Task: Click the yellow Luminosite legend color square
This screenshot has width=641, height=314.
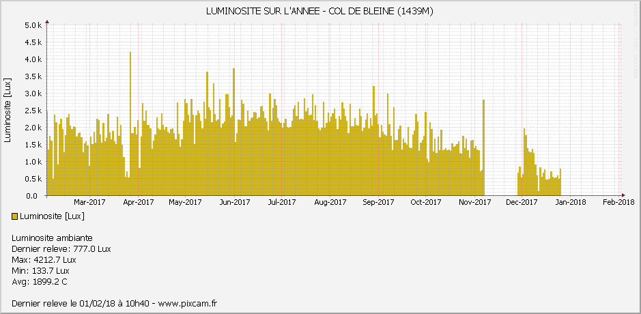Action: click(x=15, y=216)
